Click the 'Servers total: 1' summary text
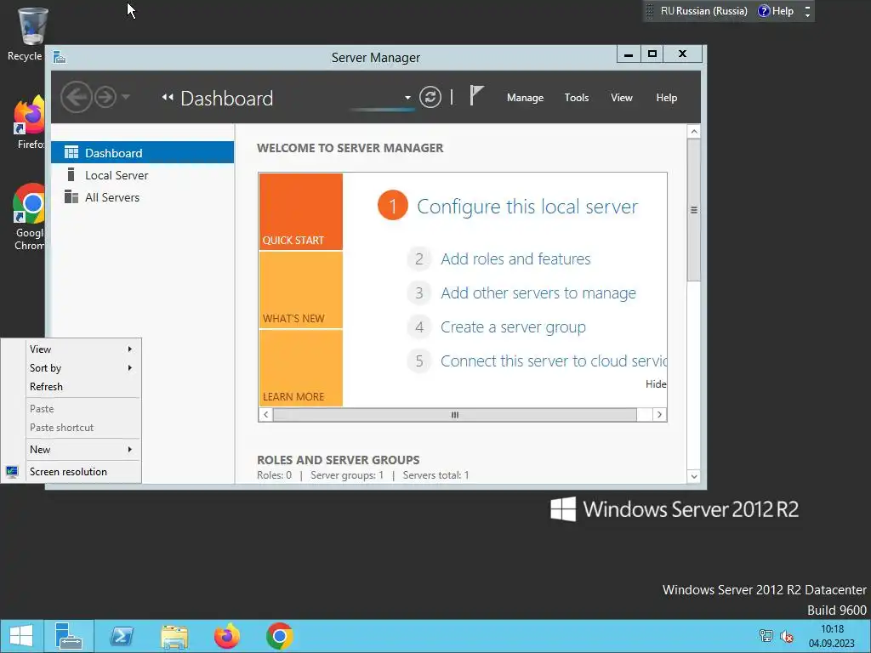 pyautogui.click(x=435, y=475)
